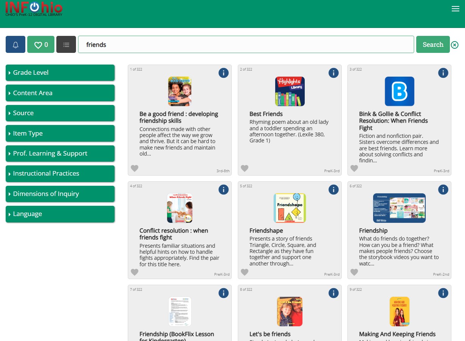The width and height of the screenshot is (465, 341).
Task: Show info for Best Friends card
Action: [333, 73]
